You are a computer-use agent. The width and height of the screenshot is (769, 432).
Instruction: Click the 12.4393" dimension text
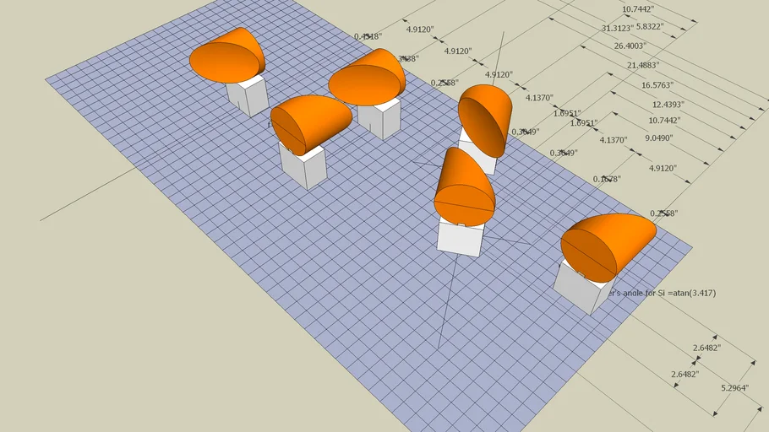(x=668, y=105)
